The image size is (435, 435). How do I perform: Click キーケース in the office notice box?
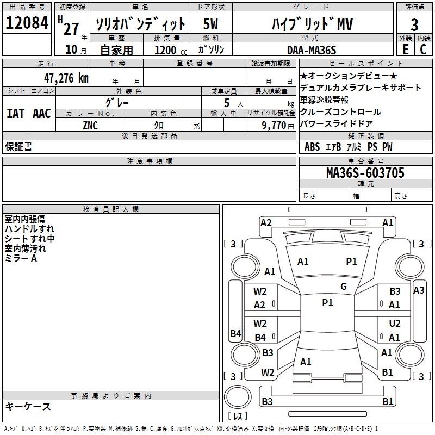pyautogui.click(x=28, y=406)
